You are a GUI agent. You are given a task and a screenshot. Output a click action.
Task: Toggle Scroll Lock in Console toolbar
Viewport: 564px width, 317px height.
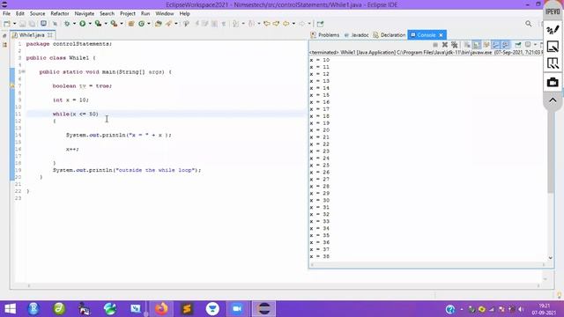tap(477, 45)
